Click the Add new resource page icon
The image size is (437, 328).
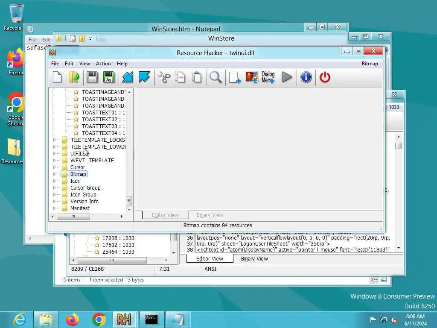point(235,77)
